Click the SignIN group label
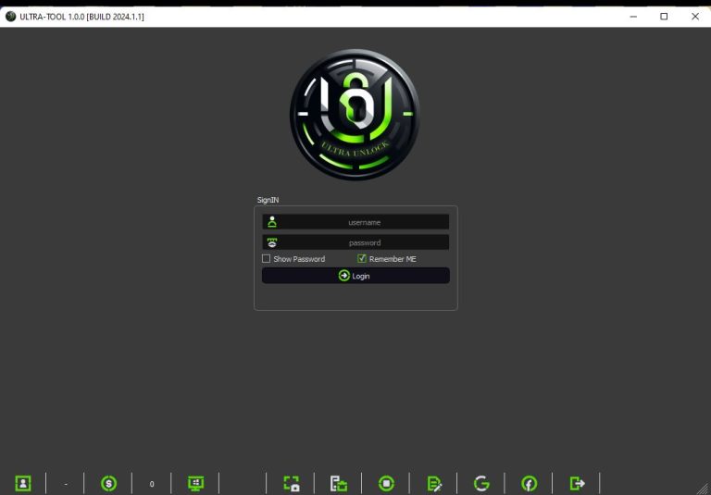Screen dimensions: 711x495 [268, 200]
